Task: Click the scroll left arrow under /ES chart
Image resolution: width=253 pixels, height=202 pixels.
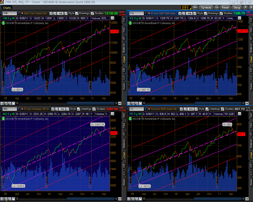Action: [x=144, y=103]
